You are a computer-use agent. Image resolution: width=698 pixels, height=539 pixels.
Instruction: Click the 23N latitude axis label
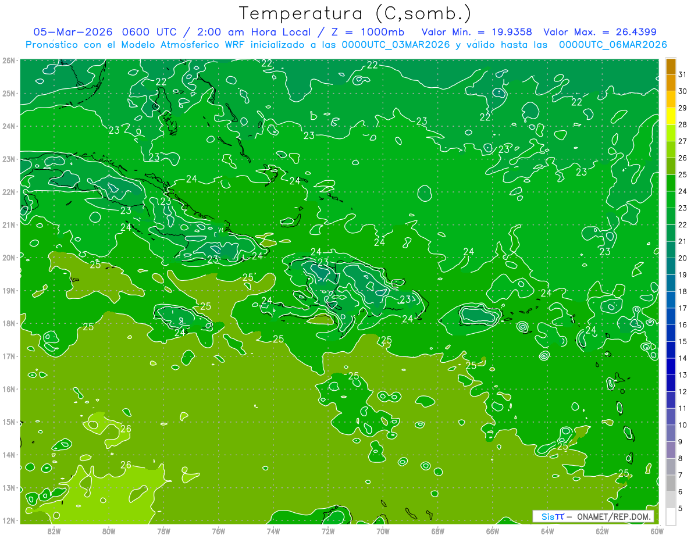pyautogui.click(x=9, y=159)
